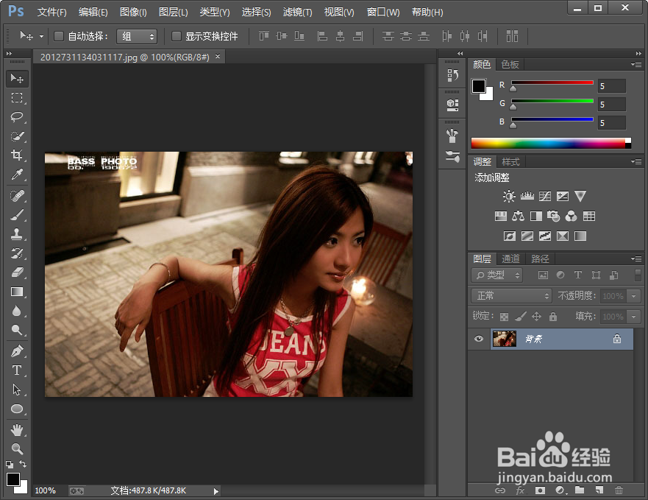Open the 类型 layer filter dropdown
Image resolution: width=648 pixels, height=500 pixels.
point(495,274)
